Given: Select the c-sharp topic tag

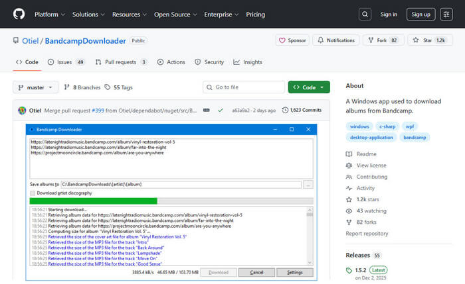Looking at the screenshot, I should pos(387,126).
